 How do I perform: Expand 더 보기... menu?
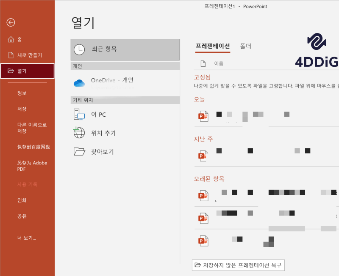click(27, 238)
